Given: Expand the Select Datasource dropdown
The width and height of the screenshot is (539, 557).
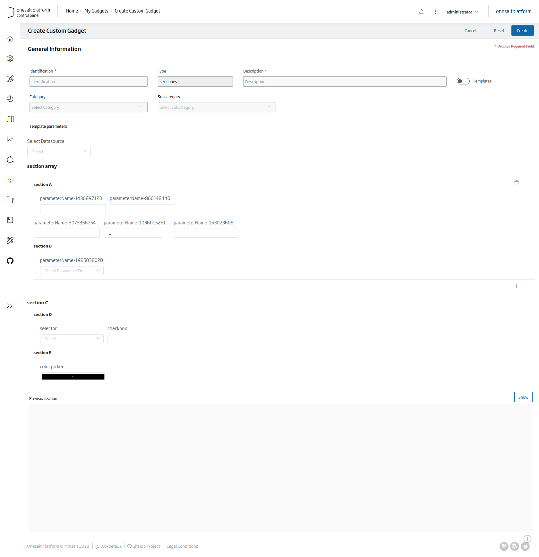Looking at the screenshot, I should (x=59, y=152).
